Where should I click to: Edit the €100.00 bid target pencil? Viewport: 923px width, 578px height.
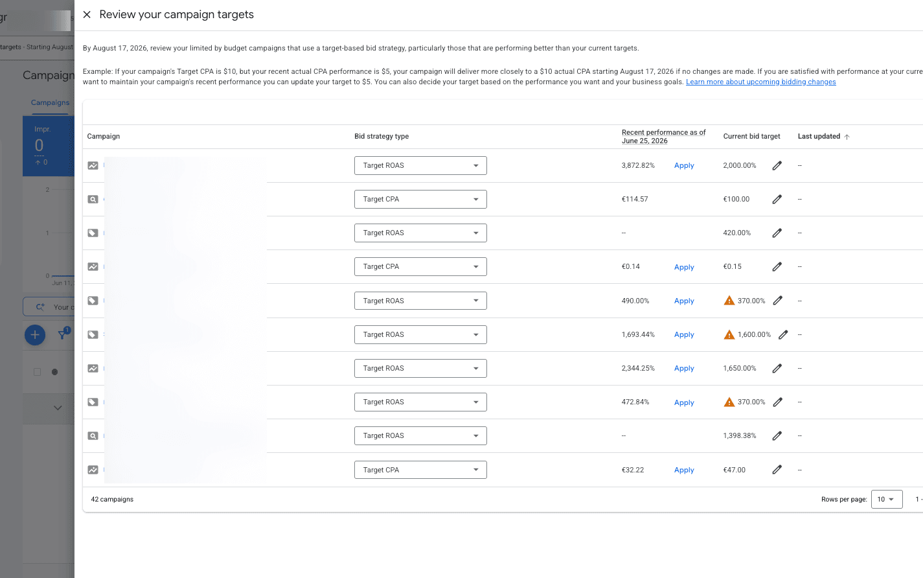tap(777, 199)
